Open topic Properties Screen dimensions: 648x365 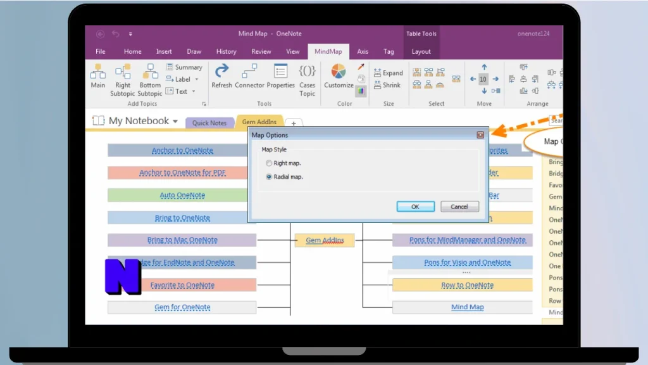[280, 77]
